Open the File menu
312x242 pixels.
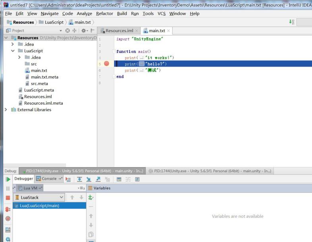point(8,13)
